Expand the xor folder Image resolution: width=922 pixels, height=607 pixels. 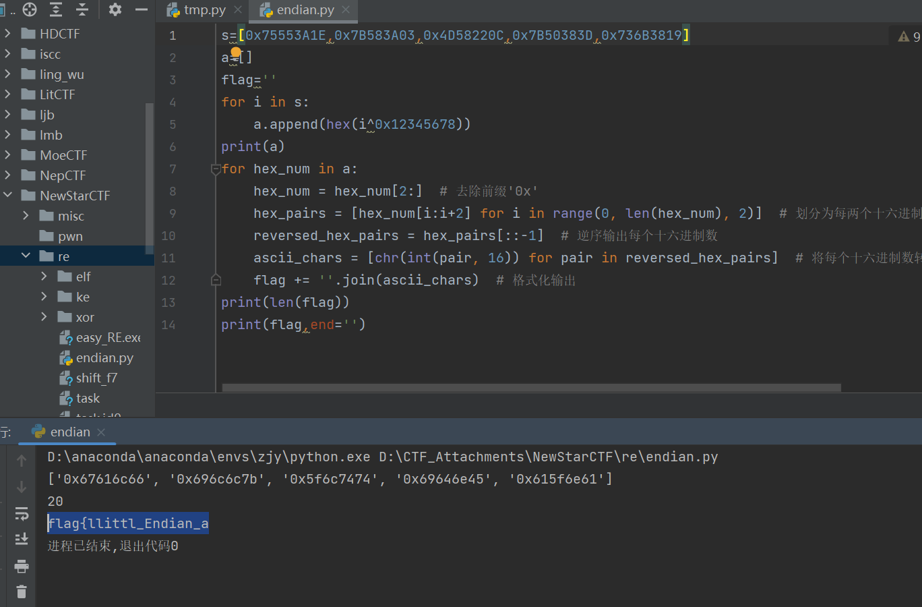[44, 317]
